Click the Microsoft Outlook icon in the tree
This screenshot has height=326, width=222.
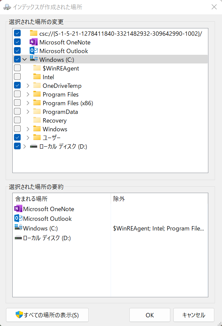pyautogui.click(x=34, y=51)
